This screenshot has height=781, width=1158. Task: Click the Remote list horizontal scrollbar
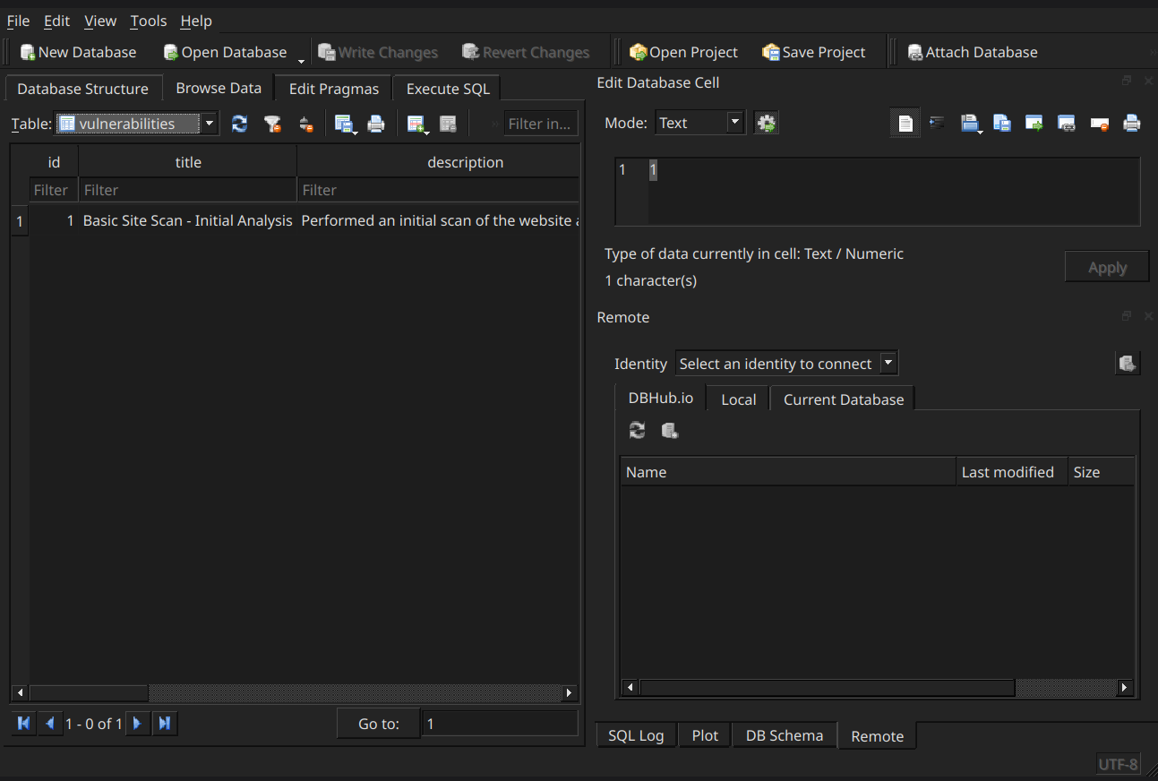(878, 687)
